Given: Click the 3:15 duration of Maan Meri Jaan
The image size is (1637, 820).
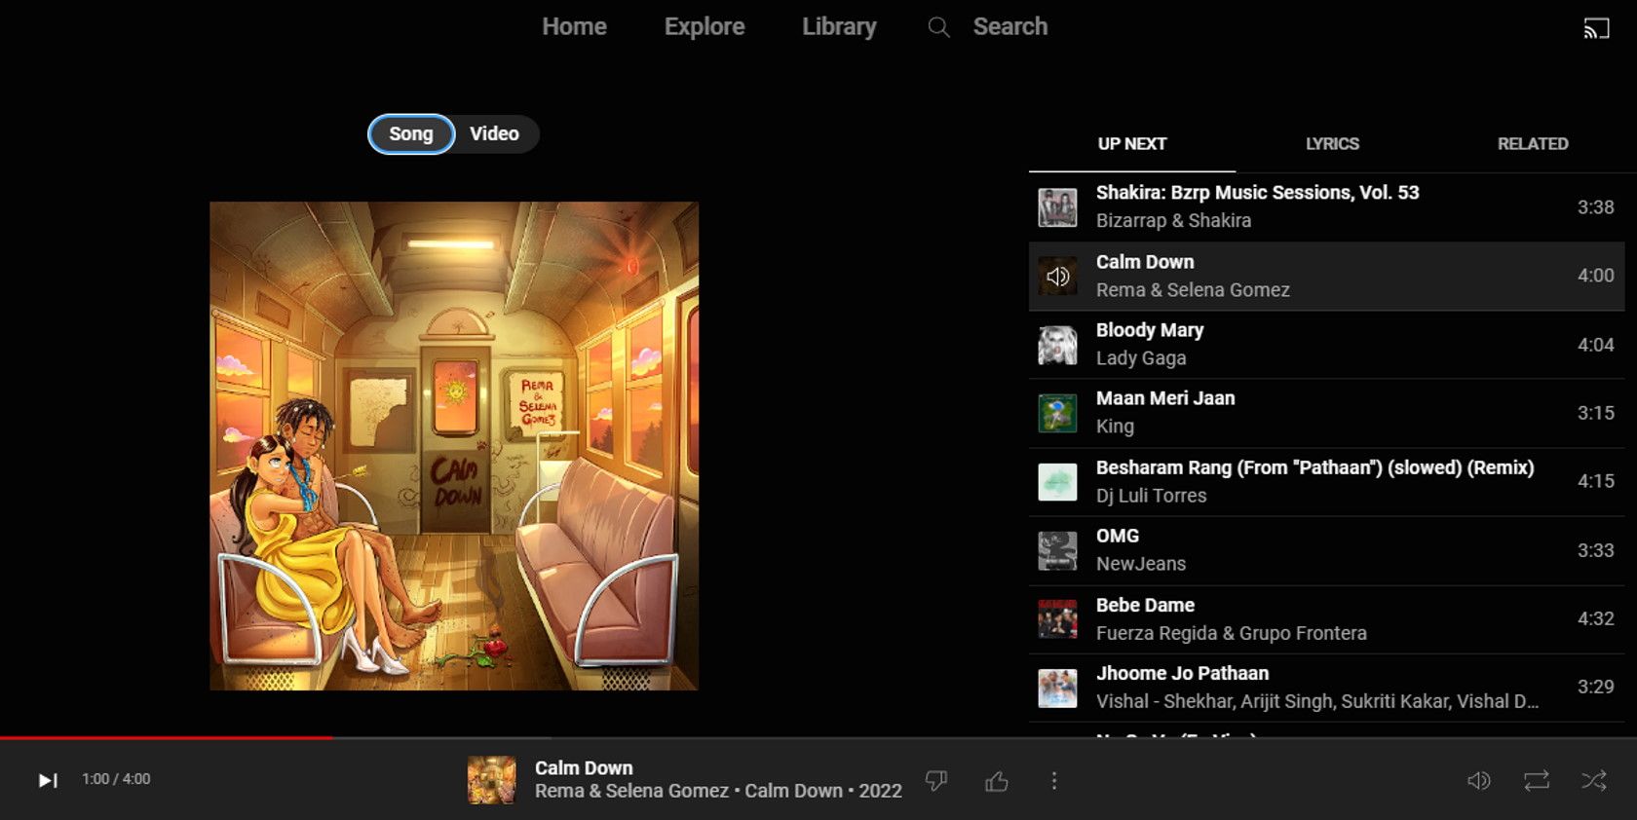Looking at the screenshot, I should tap(1596, 413).
